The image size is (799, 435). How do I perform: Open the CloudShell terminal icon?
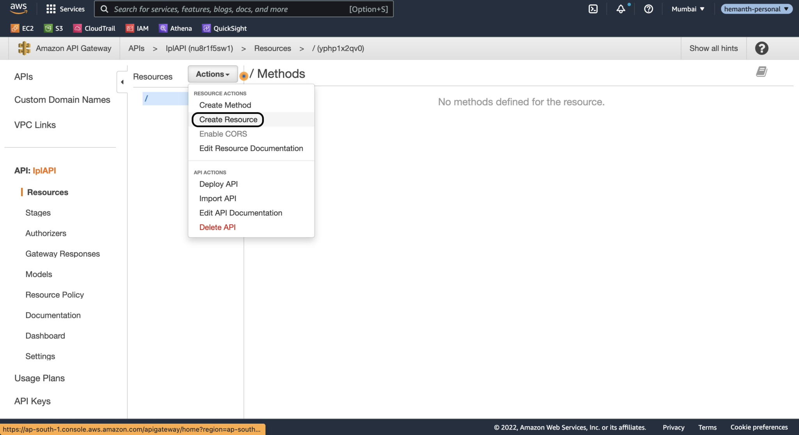pos(593,9)
